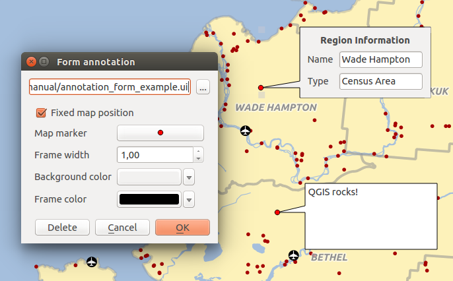Screen dimensions: 453x281
Task: Confirm the dialog with OK
Action: (182, 228)
